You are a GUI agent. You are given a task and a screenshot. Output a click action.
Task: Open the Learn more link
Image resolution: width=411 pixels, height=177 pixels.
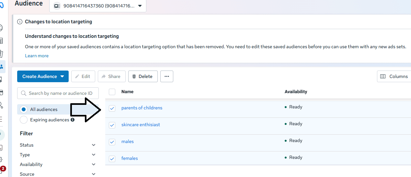tap(37, 56)
